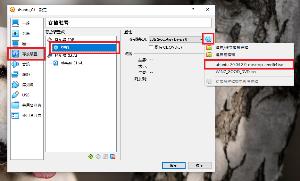This screenshot has height=181, width=300.
Task: Click the 取消 button
Action: coord(200,166)
